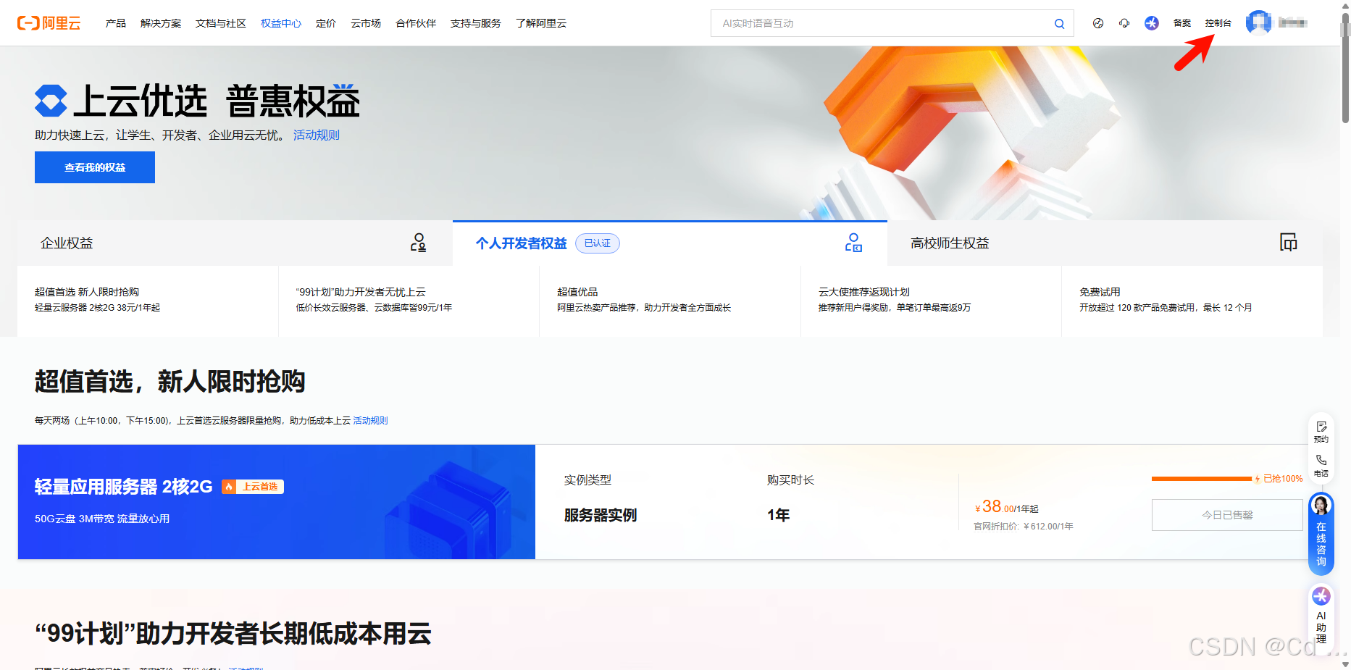Open the 产品 menu
1351x670 pixels.
coord(116,23)
